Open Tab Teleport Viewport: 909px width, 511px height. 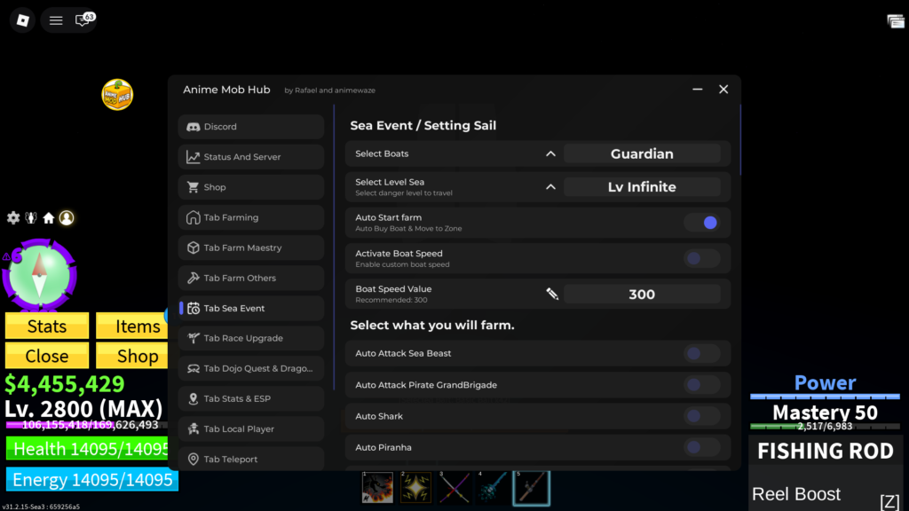[x=251, y=459]
